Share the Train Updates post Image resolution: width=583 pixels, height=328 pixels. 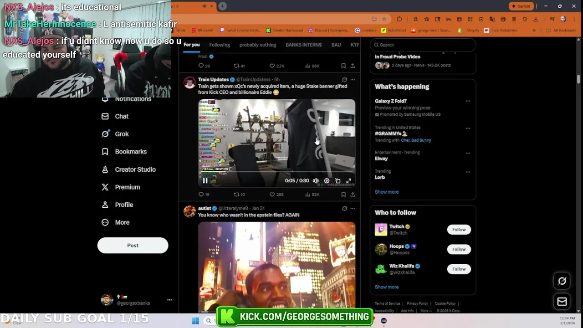click(353, 195)
